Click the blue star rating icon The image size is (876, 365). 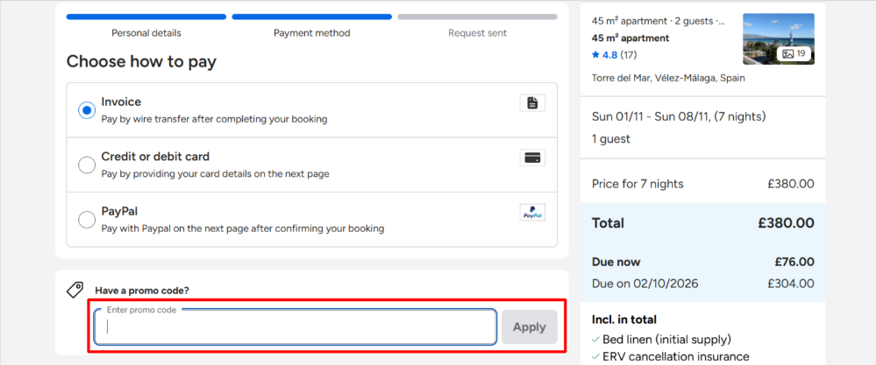pos(595,54)
